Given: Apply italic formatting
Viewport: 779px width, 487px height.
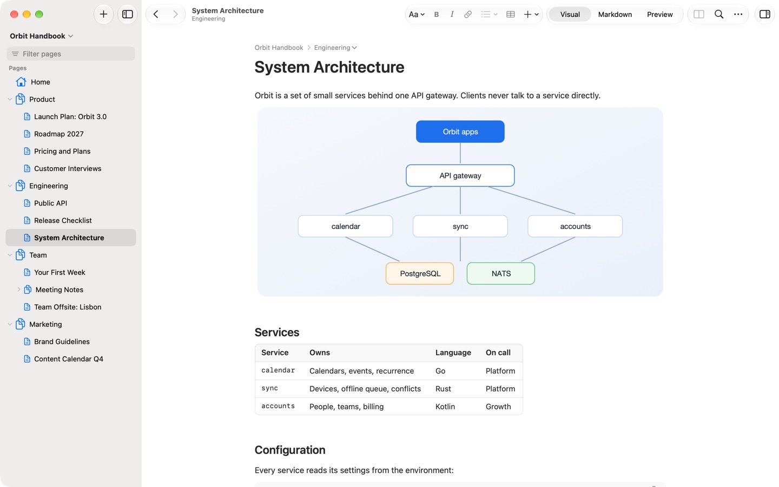Looking at the screenshot, I should [452, 15].
